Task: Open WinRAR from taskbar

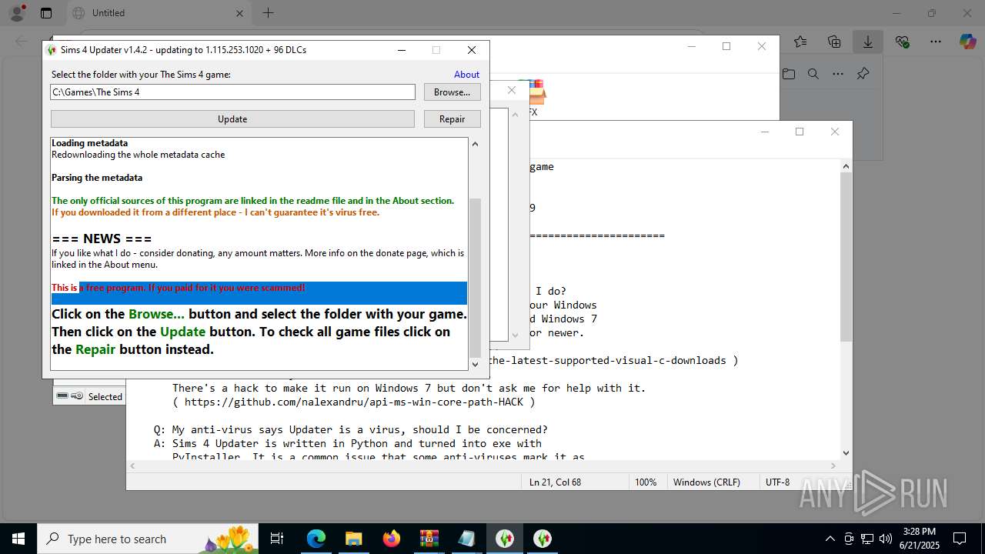Action: click(429, 539)
